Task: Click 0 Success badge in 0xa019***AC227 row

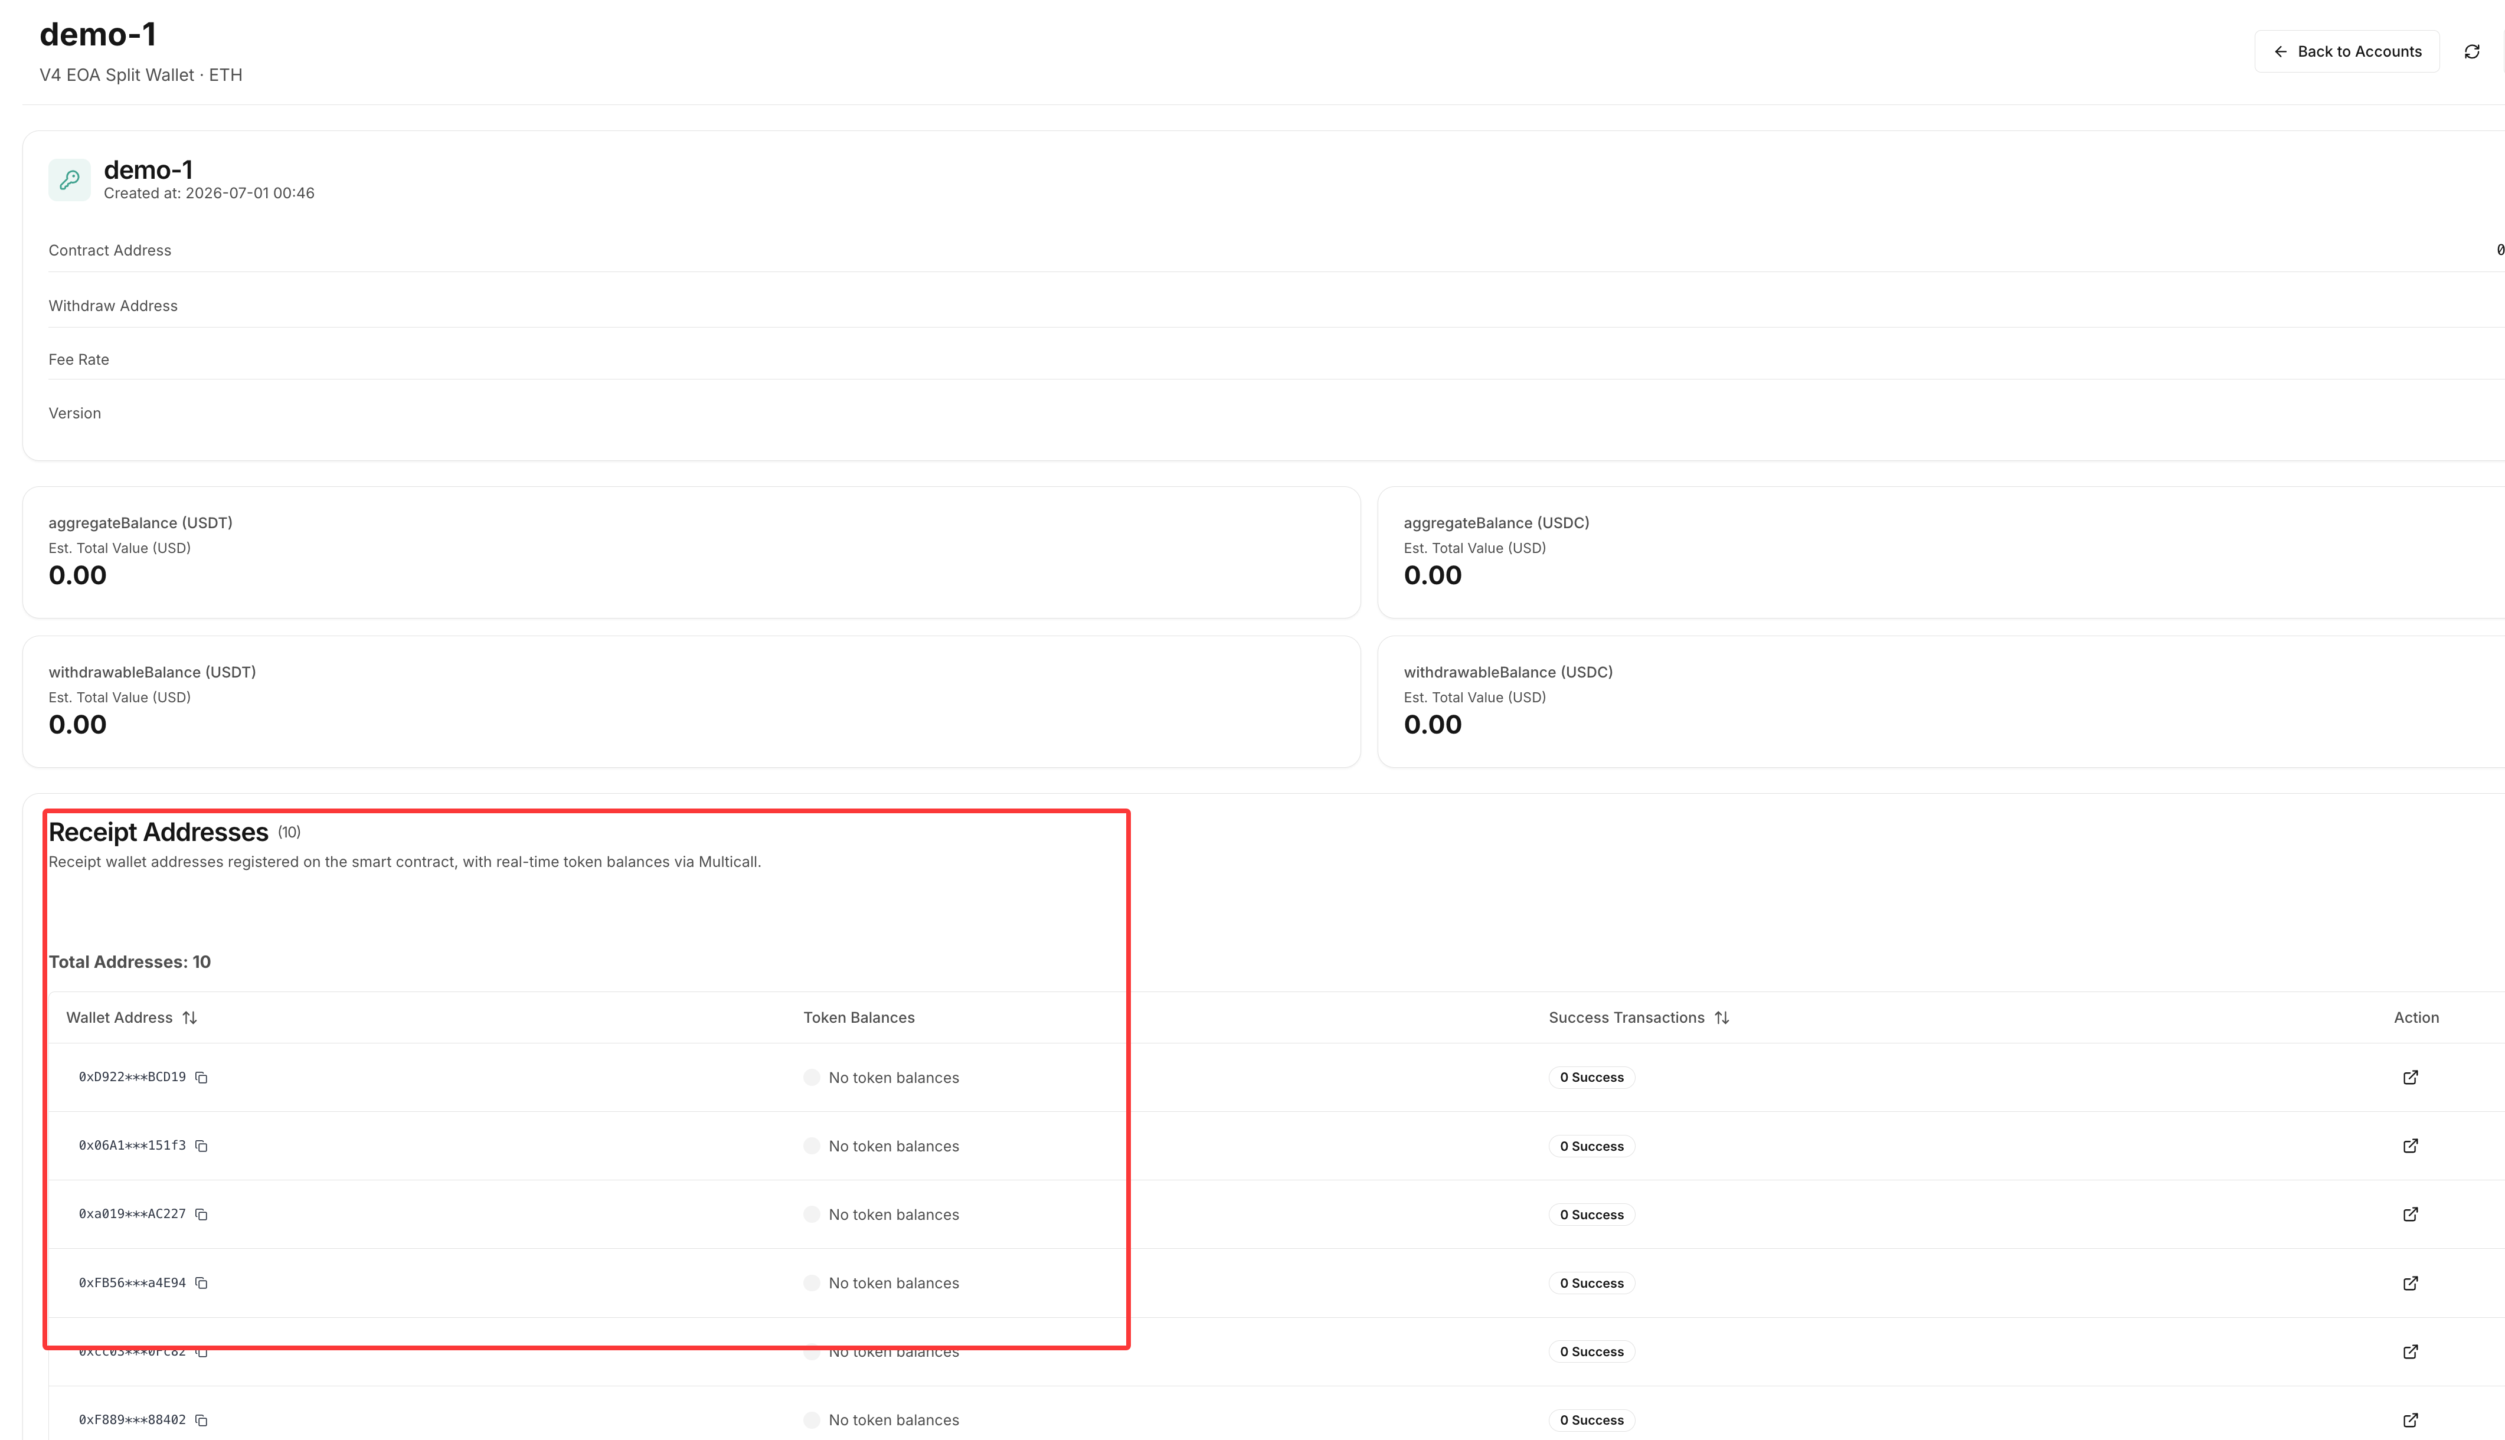Action: pyautogui.click(x=1591, y=1213)
